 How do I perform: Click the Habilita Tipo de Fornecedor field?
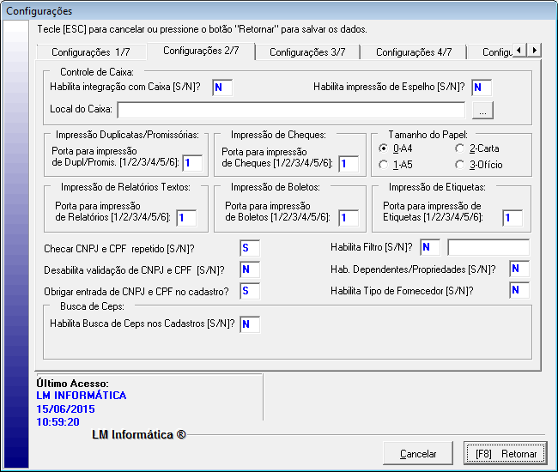[x=519, y=290]
